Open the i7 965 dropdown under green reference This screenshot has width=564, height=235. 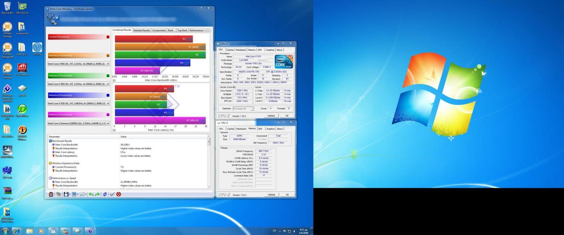point(79,84)
